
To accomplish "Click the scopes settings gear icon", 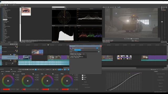I will point(66,7).
